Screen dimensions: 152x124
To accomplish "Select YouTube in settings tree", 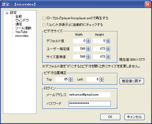I will pos(21,32).
